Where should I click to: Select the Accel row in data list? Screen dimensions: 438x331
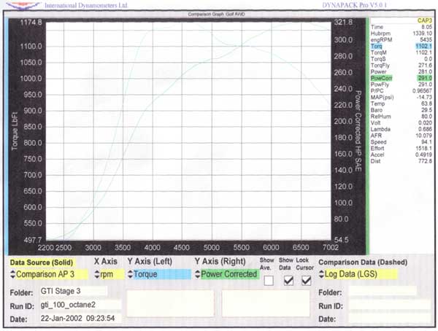401,155
